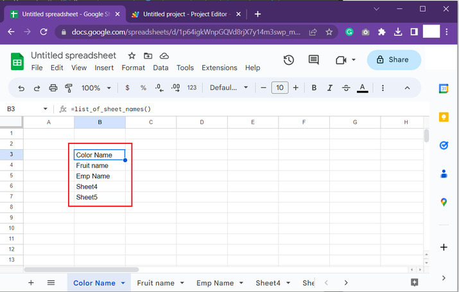Open the version history clock icon

point(289,60)
